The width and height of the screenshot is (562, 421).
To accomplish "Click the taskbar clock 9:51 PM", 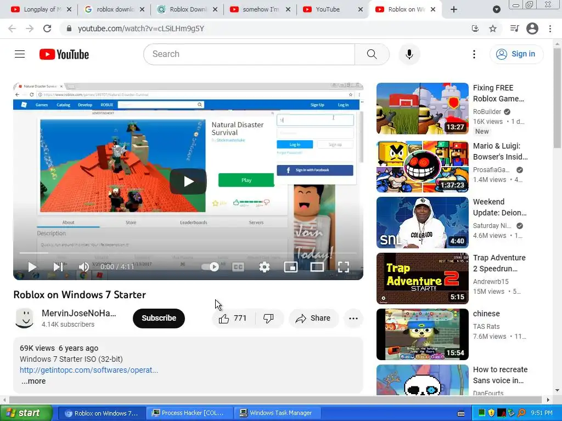I will click(542, 413).
